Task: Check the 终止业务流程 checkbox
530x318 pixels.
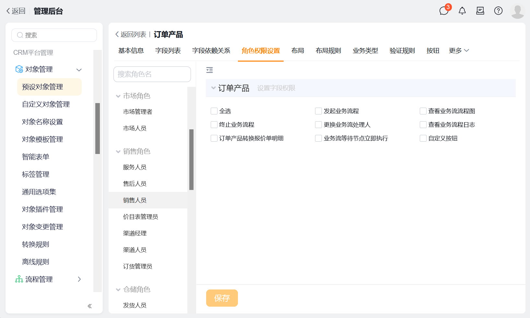Action: coord(214,125)
